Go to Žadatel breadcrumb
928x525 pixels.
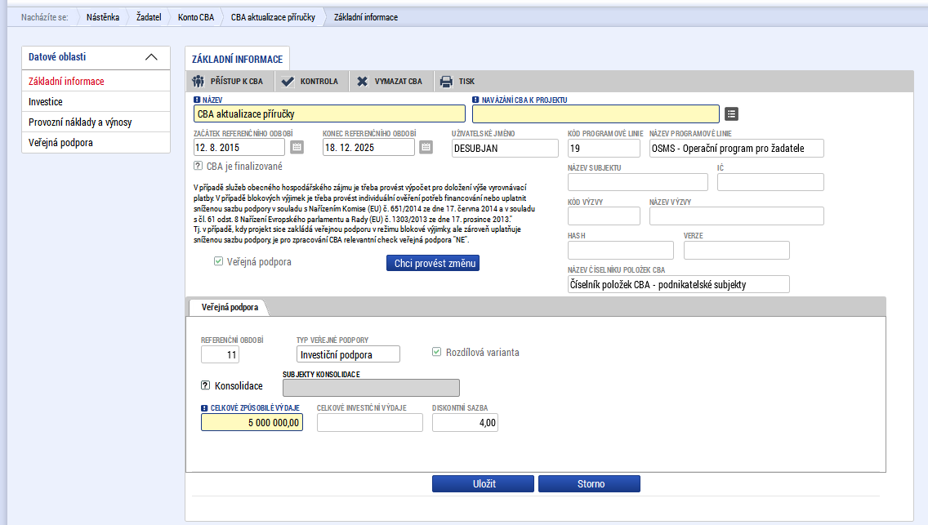tap(149, 17)
